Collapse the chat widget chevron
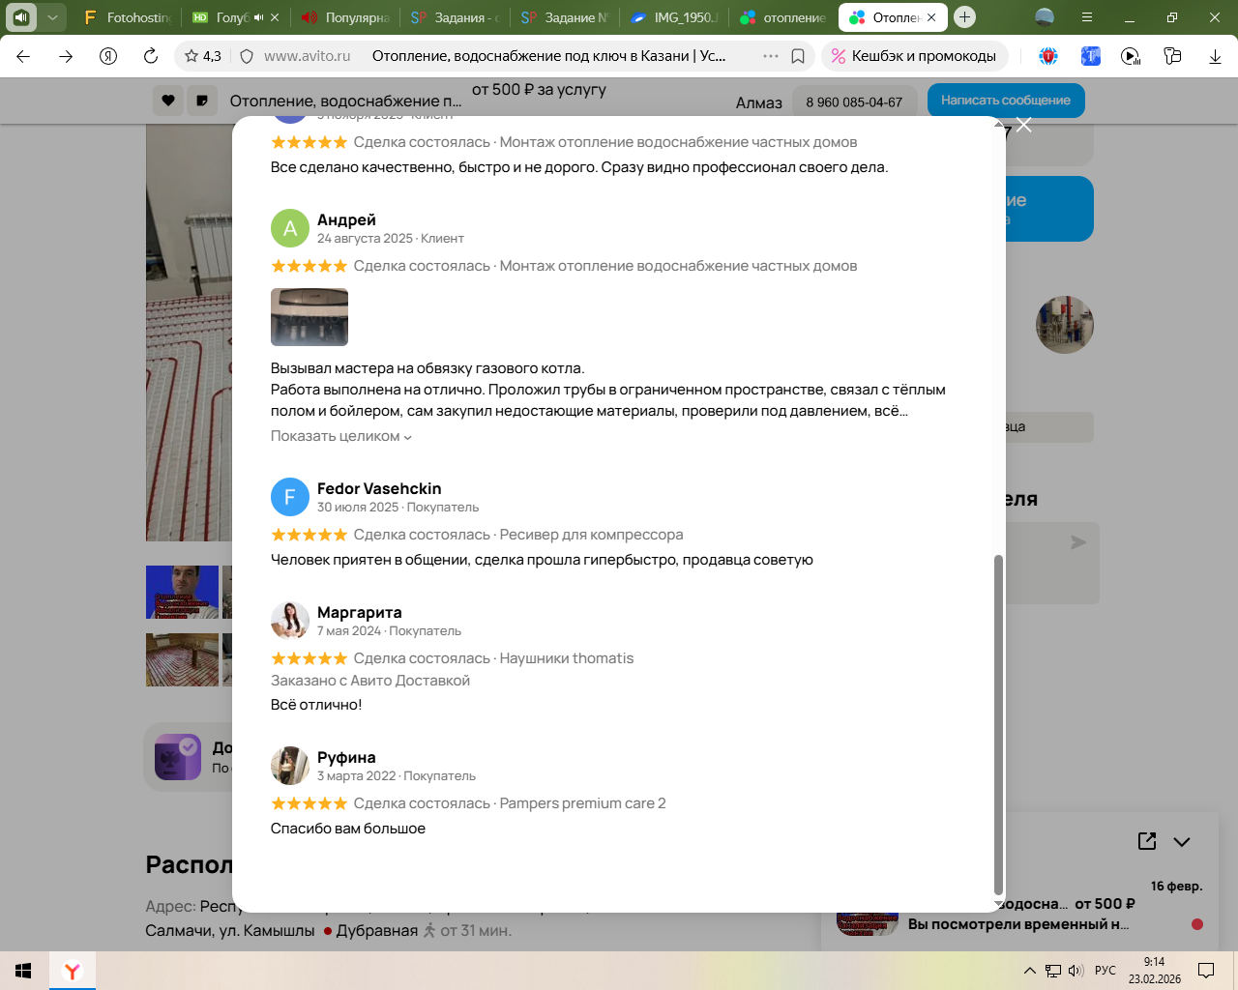The width and height of the screenshot is (1238, 990). [x=1182, y=841]
